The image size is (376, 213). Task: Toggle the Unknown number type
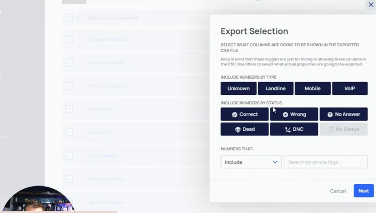tap(238, 88)
